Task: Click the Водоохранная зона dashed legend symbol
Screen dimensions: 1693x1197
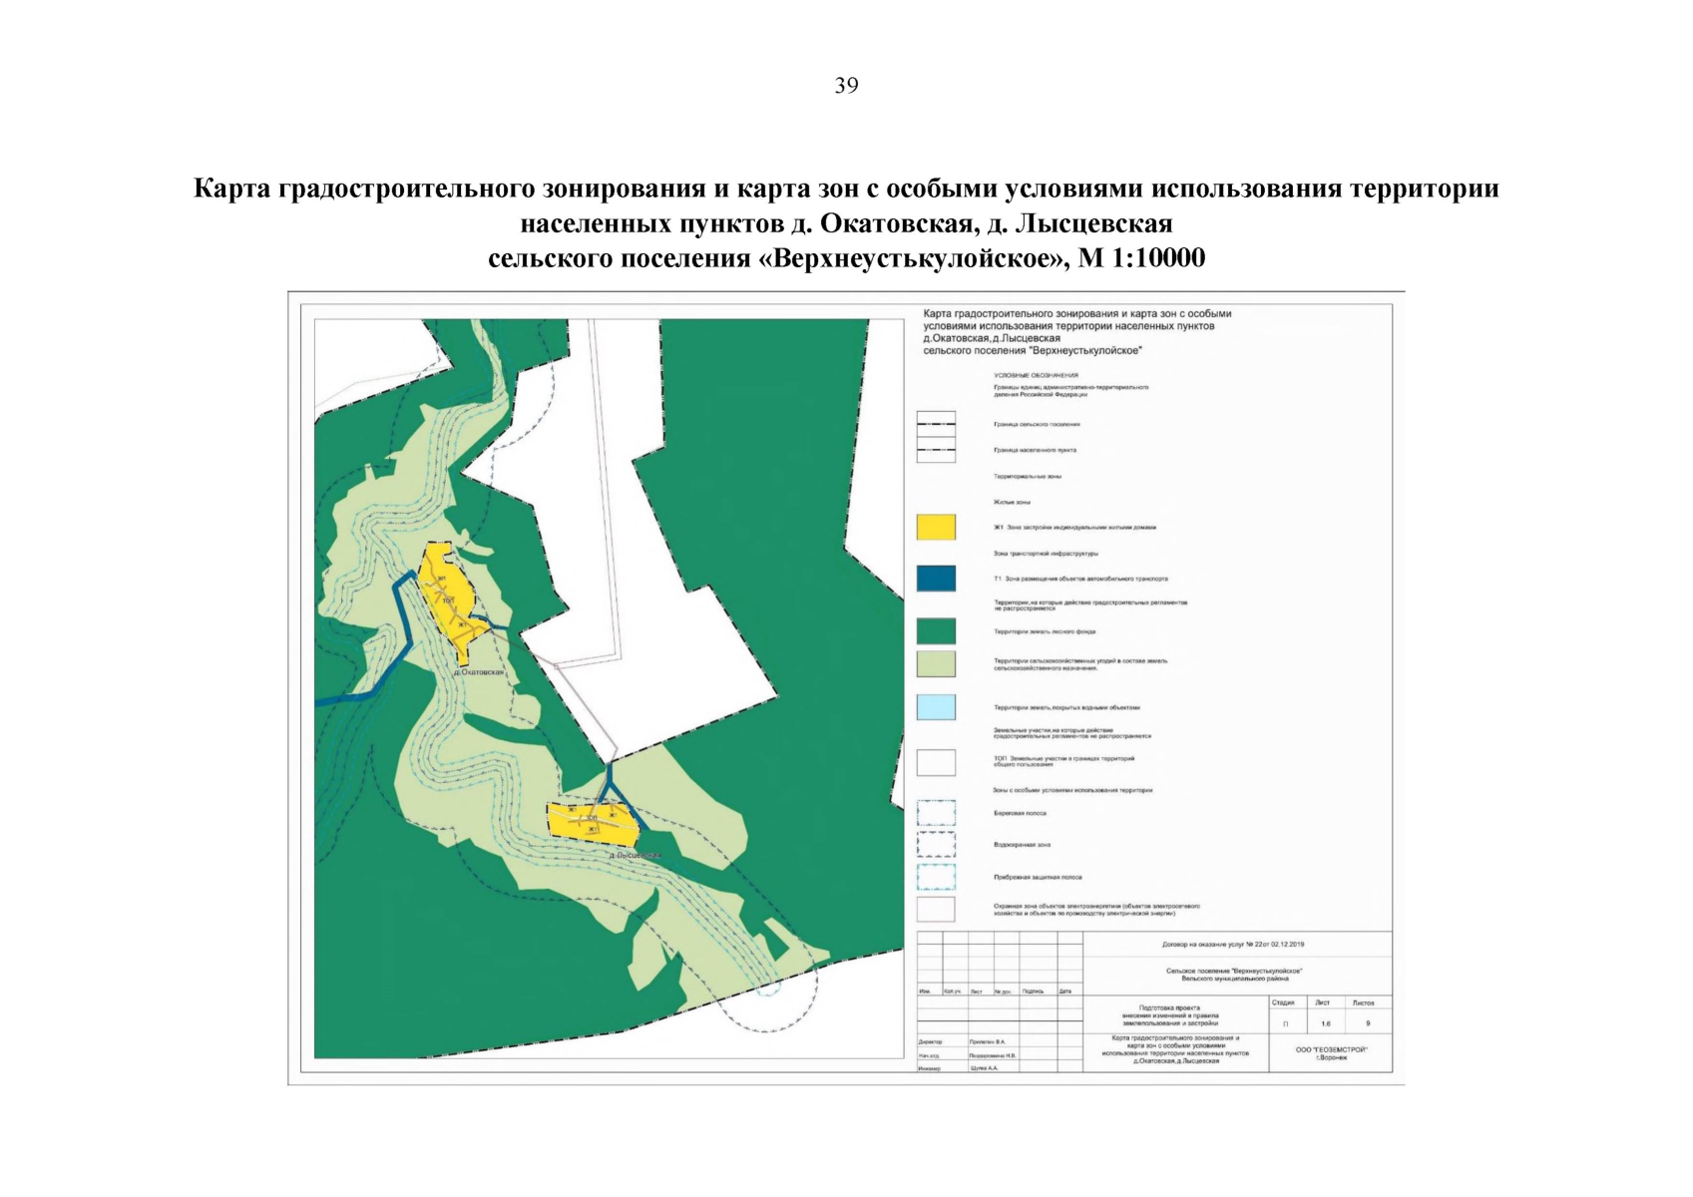Action: pyautogui.click(x=935, y=845)
